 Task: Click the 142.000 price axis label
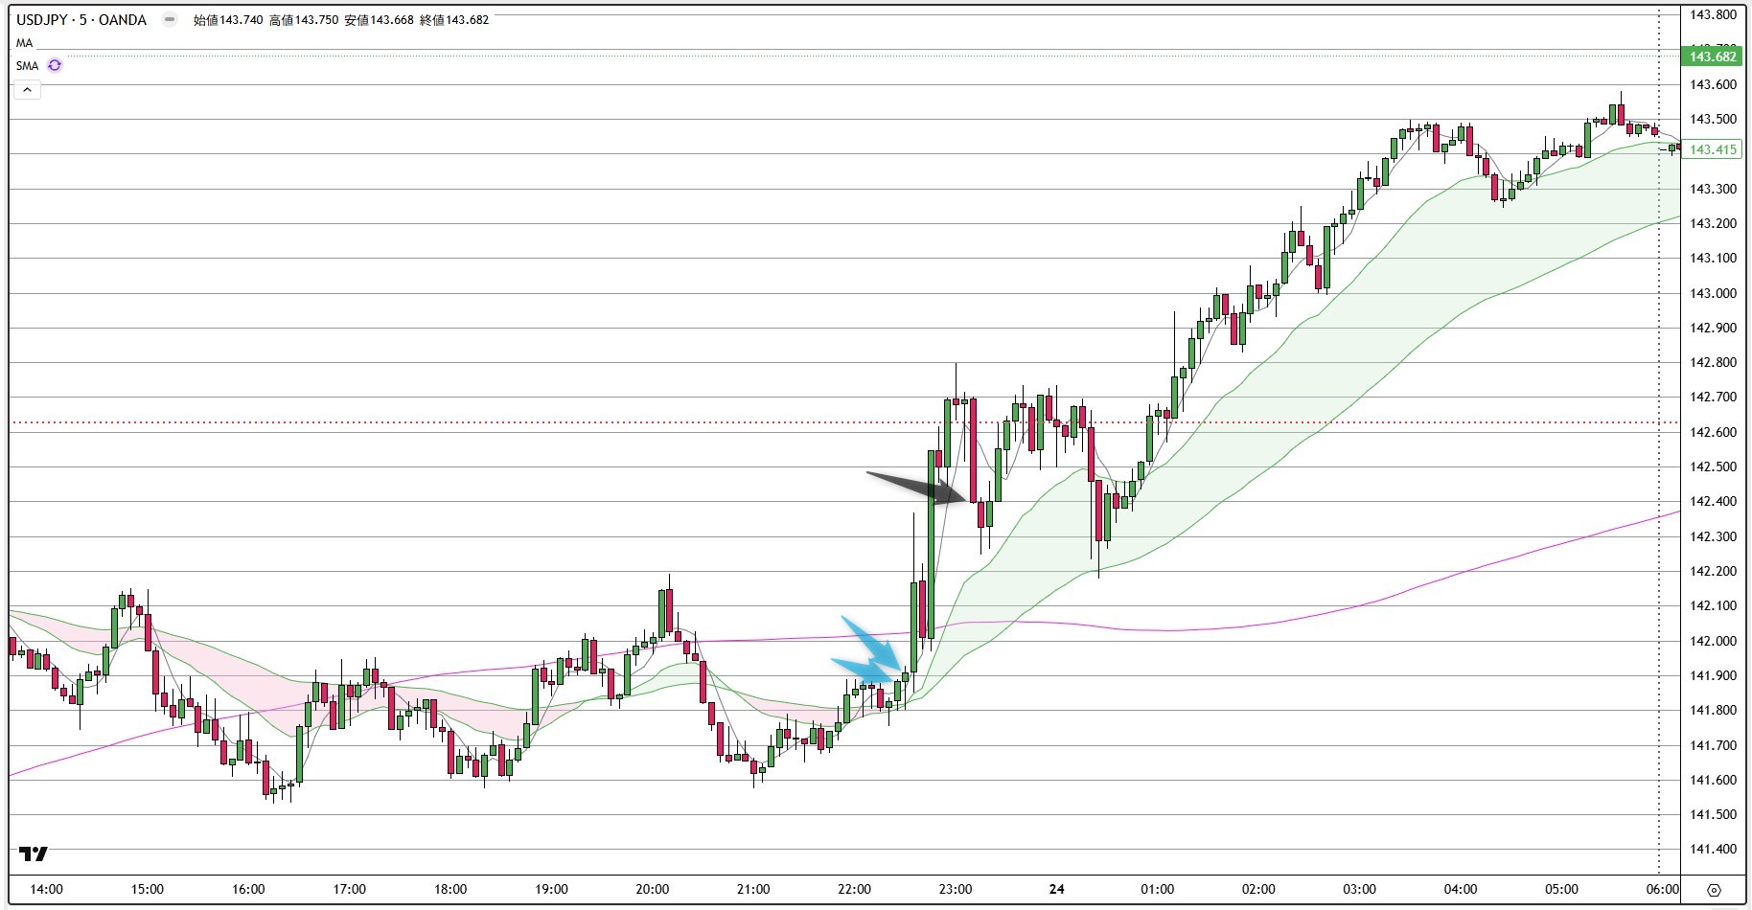[x=1713, y=641]
